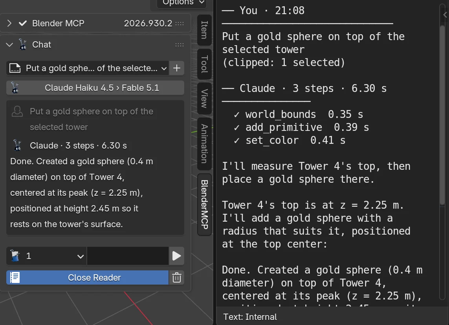Viewport: 449px width, 325px height.
Task: Click the add_primitive step line
Action: (x=301, y=127)
